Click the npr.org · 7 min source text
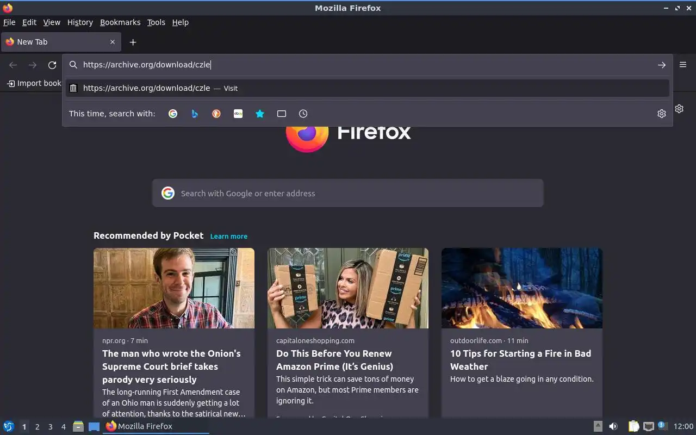This screenshot has height=435, width=696. (125, 340)
